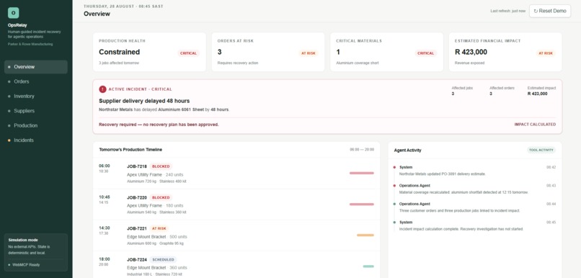The height and width of the screenshot is (278, 581).
Task: Open the Production Health card
Action: pos(149,52)
